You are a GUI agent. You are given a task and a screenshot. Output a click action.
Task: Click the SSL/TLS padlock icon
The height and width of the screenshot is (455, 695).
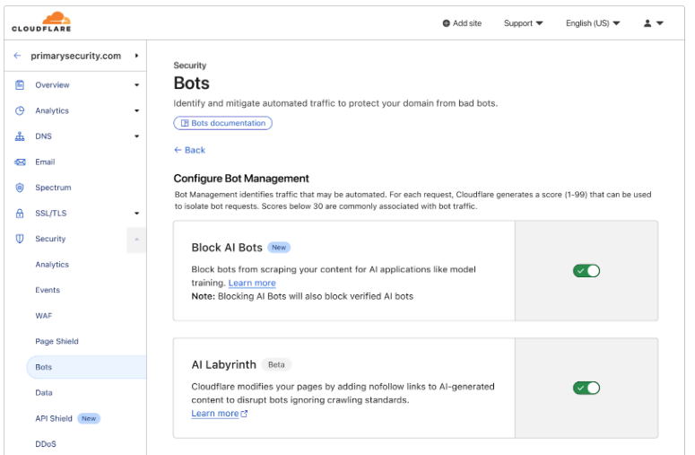pyautogui.click(x=20, y=214)
